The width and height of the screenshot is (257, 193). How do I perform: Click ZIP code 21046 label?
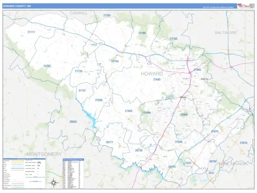coord(179,142)
